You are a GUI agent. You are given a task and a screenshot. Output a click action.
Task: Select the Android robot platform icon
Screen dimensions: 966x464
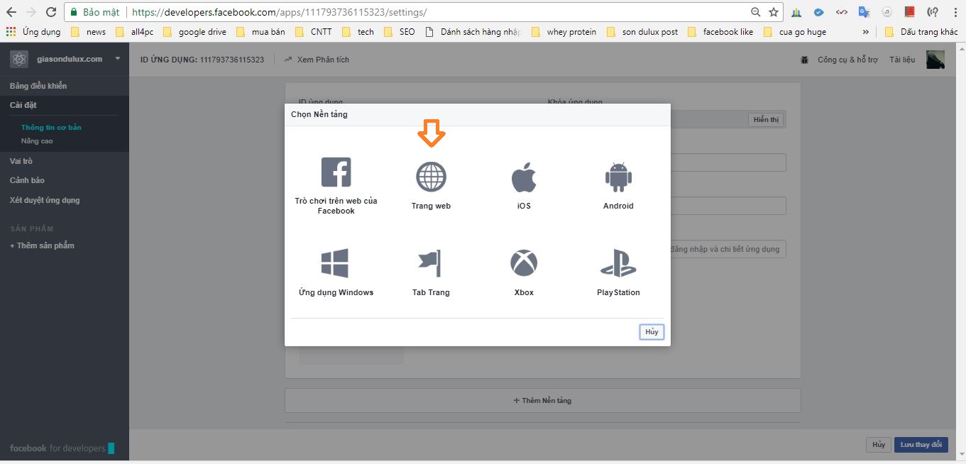pos(618,177)
